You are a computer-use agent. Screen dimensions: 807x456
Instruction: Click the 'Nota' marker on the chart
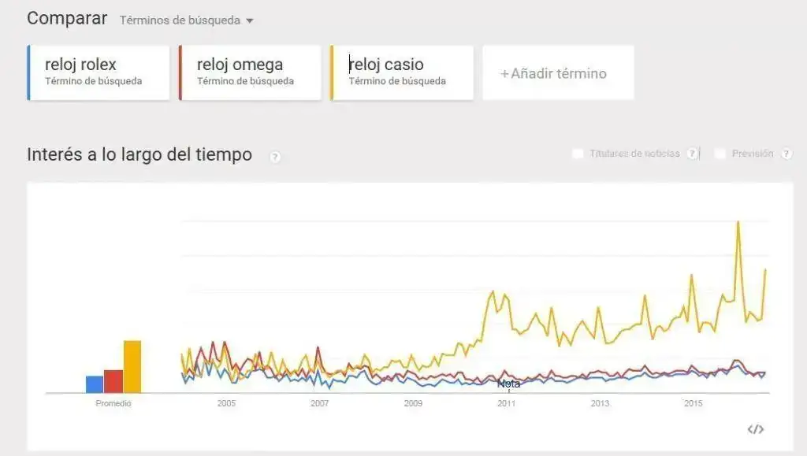click(x=508, y=384)
